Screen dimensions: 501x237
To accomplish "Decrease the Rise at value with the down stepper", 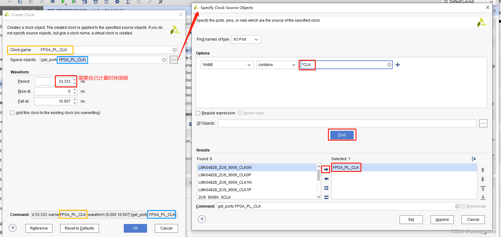I will point(75,93).
